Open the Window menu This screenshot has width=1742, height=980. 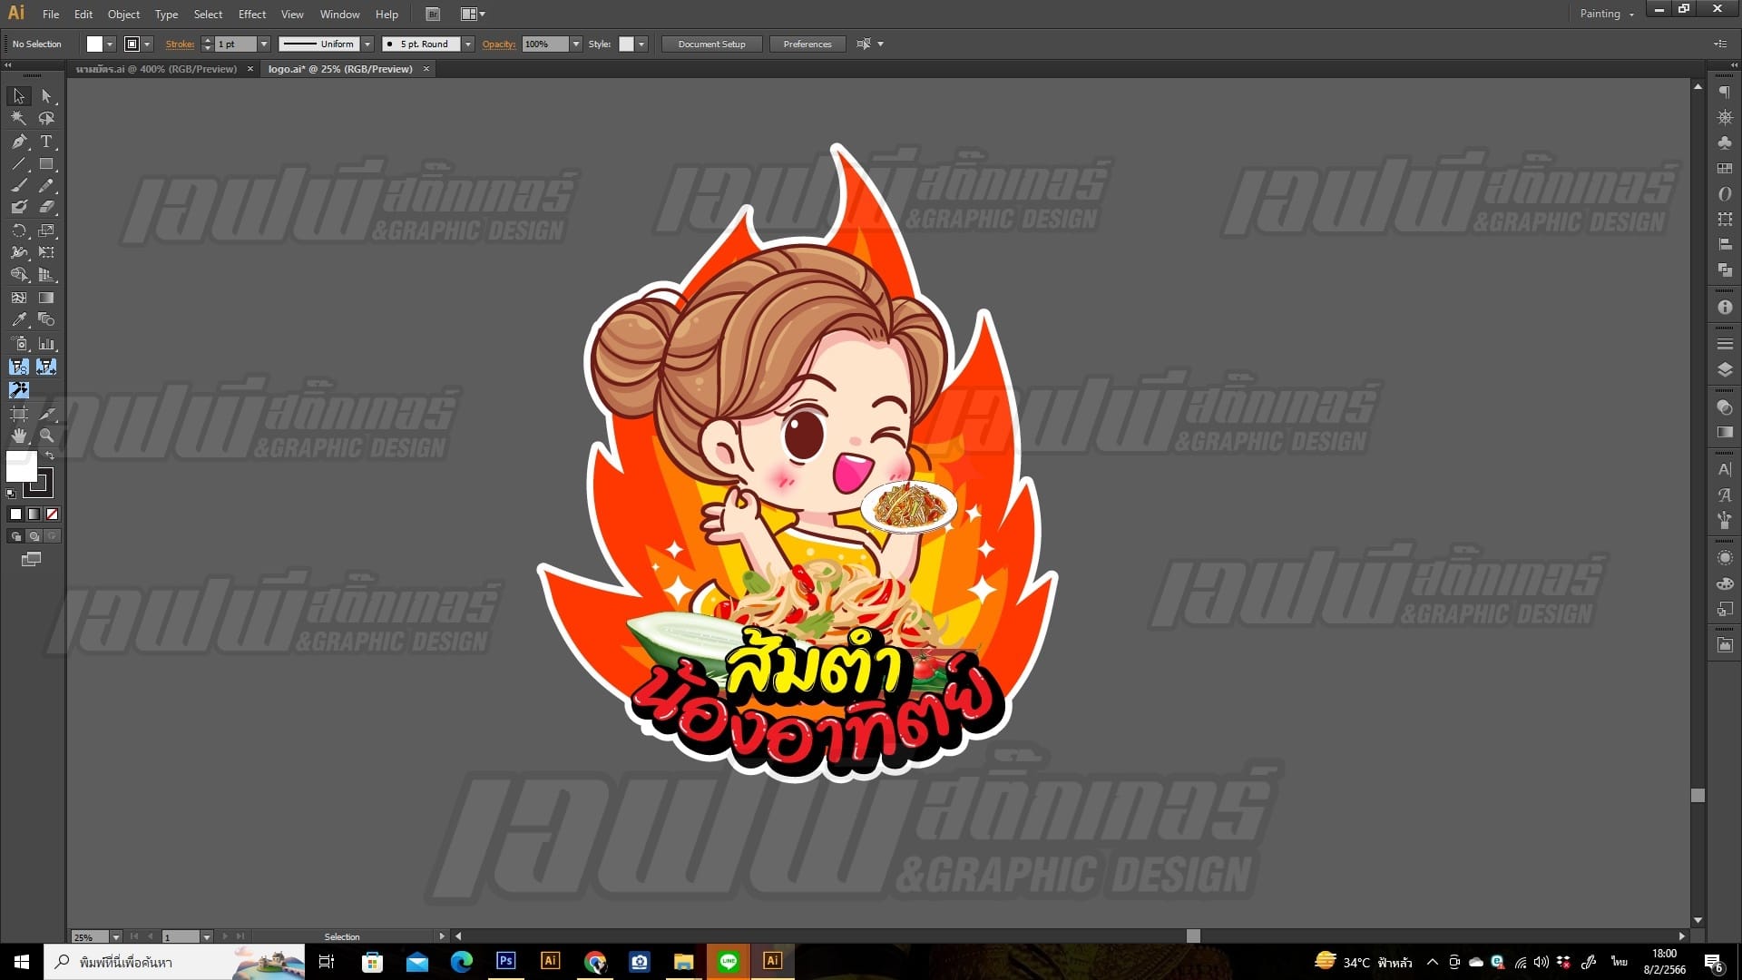[x=339, y=14]
